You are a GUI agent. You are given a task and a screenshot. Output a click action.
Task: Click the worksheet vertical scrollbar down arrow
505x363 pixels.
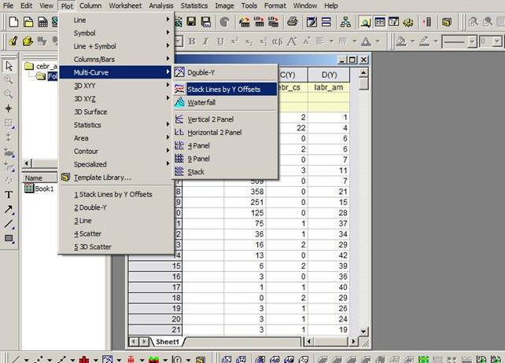pyautogui.click(x=363, y=331)
